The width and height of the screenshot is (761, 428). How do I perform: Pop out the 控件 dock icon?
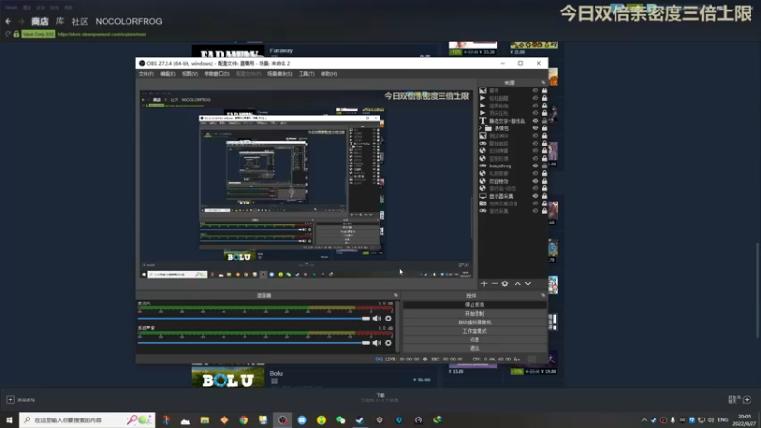pyautogui.click(x=543, y=295)
